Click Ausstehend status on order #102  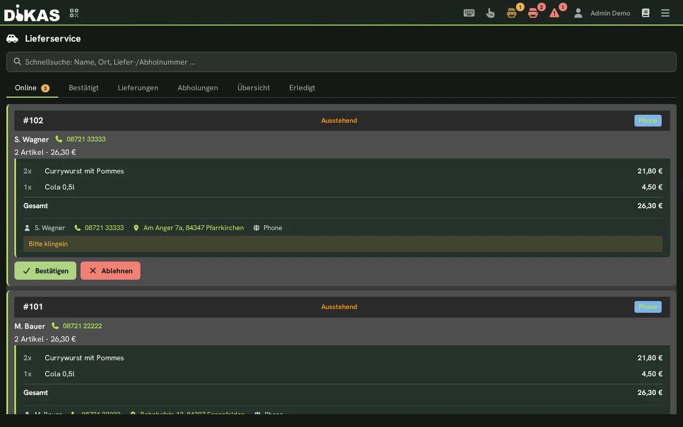[339, 121]
